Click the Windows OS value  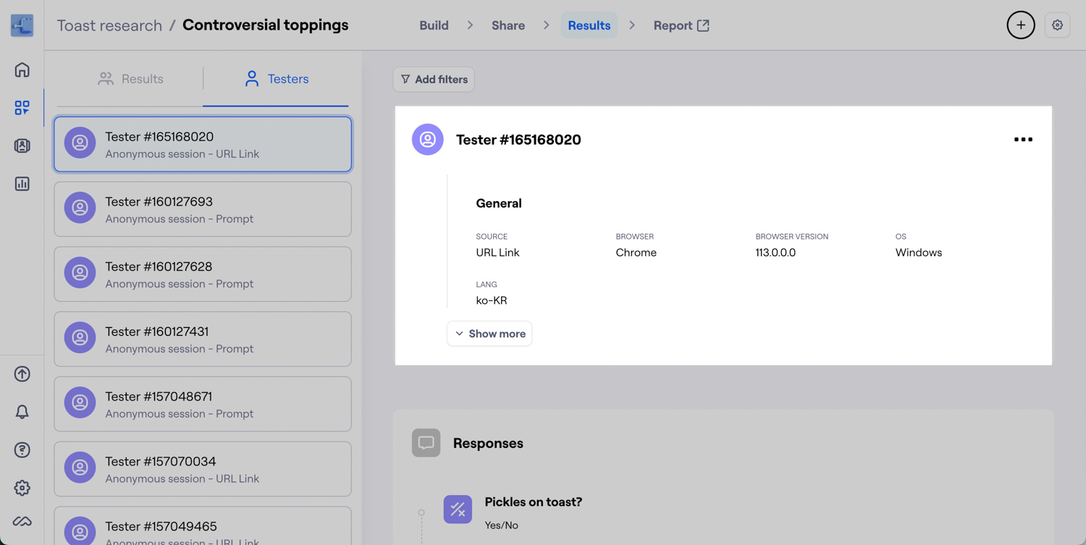[919, 253]
